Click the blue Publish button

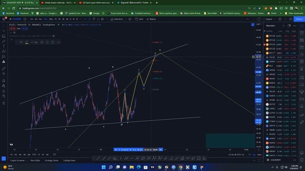pos(299,19)
